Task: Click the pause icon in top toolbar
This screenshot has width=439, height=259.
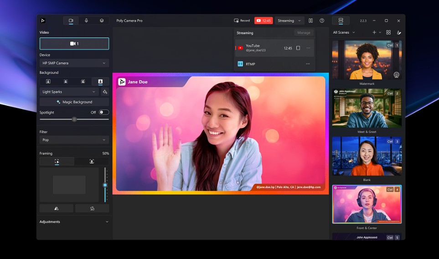Action: [x=310, y=21]
